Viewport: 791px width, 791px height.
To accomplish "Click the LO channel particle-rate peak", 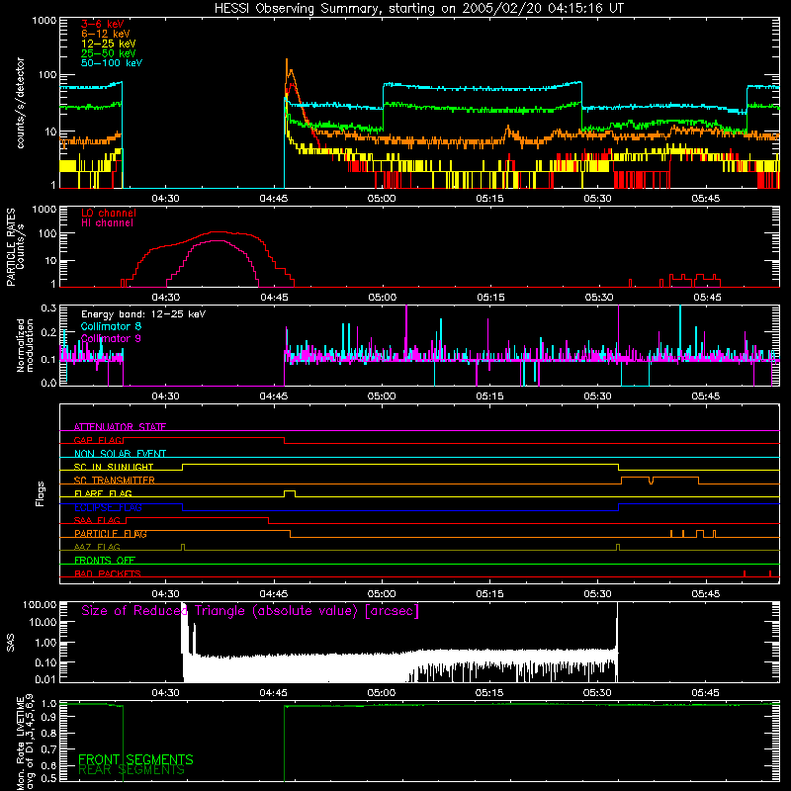I will point(218,232).
